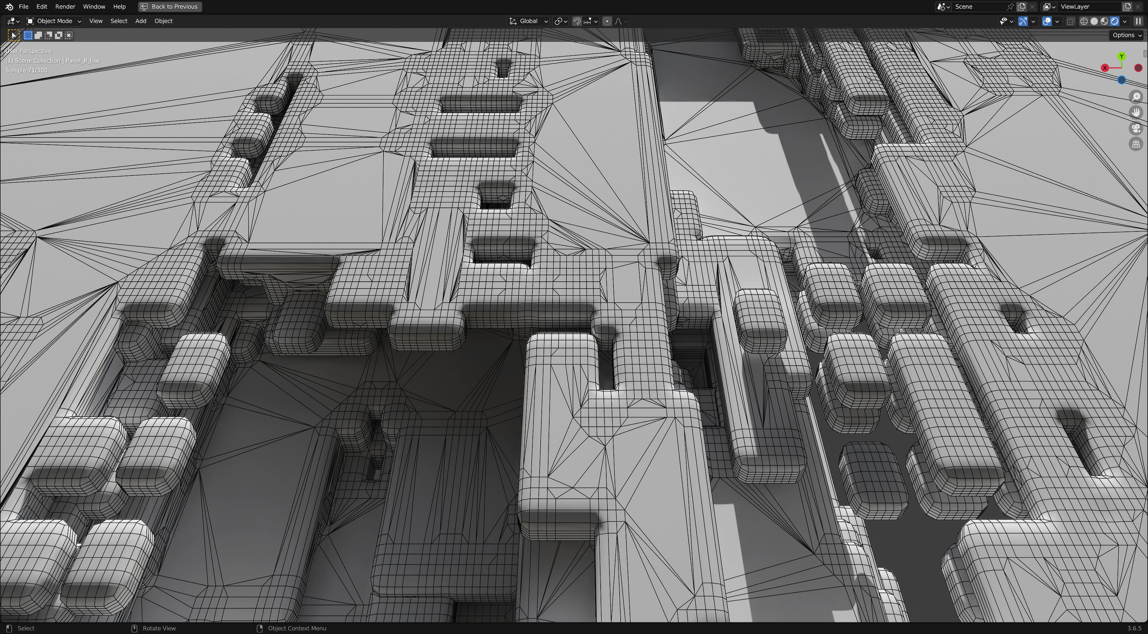Open the Window menu
Screen dimensions: 1148x634
[94, 7]
